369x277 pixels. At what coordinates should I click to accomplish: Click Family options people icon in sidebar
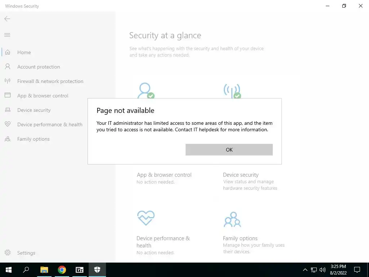(x=8, y=139)
